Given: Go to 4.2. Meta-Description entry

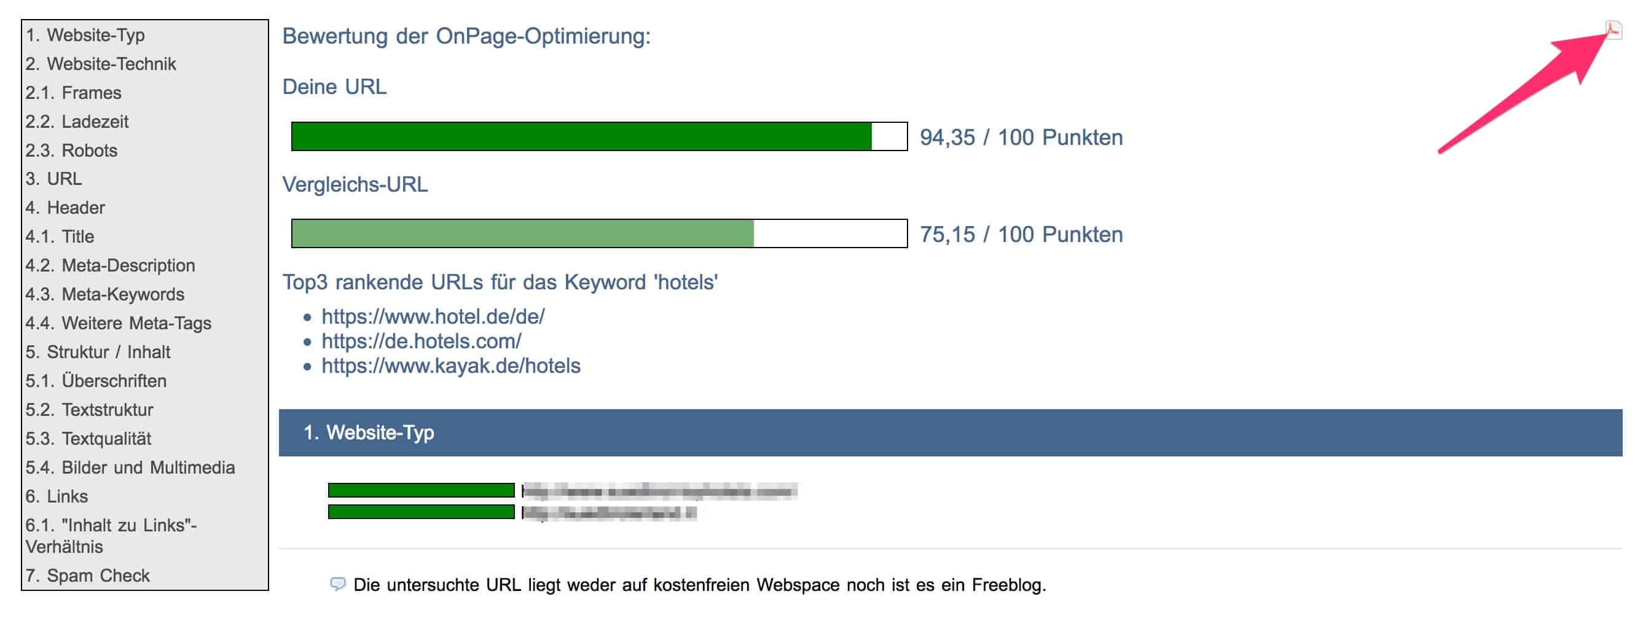Looking at the screenshot, I should (110, 266).
